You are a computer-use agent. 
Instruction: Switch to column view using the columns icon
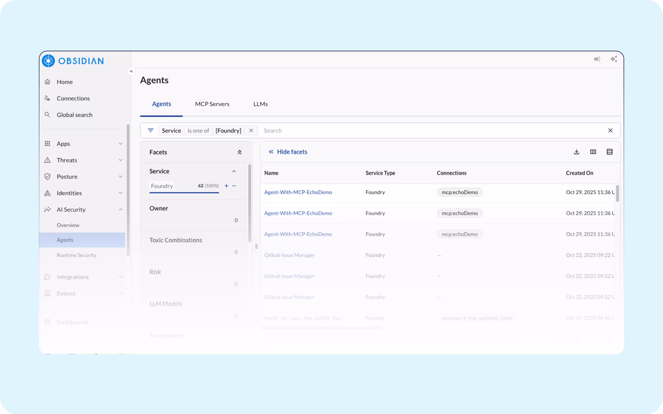point(593,152)
